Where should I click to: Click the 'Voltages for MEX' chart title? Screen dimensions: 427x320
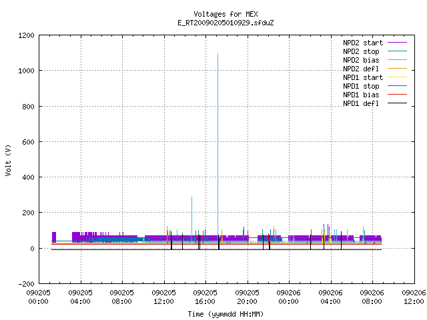click(x=226, y=14)
